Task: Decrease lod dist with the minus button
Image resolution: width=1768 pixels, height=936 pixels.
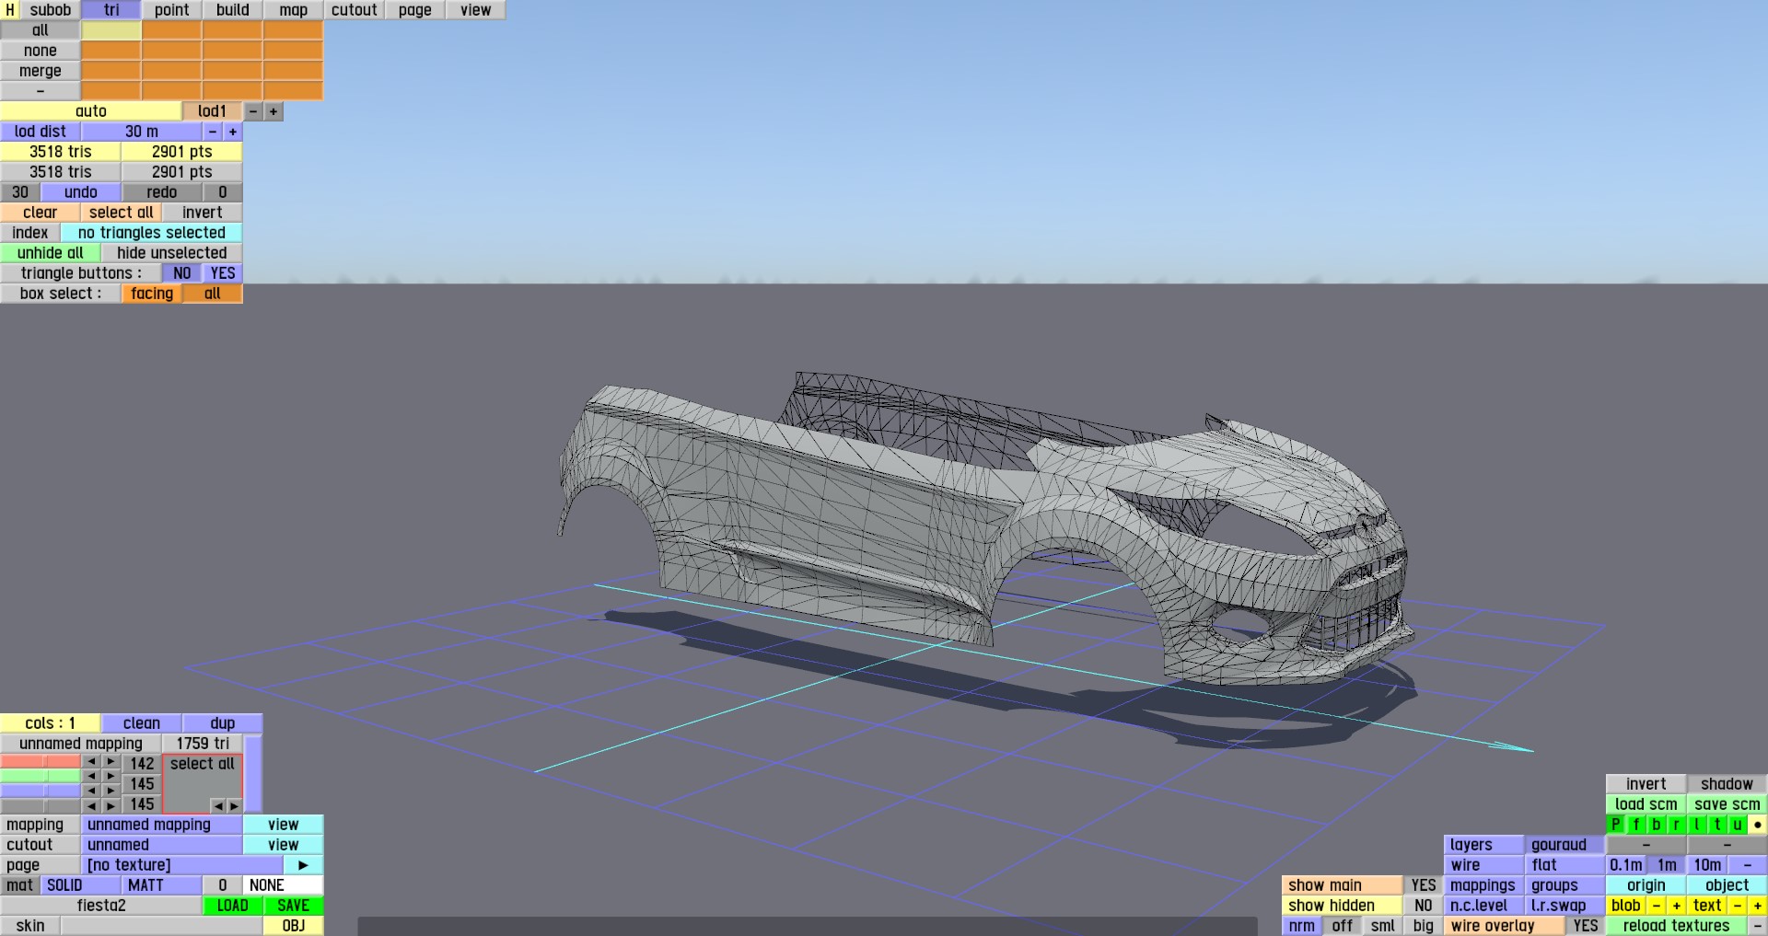Action: pyautogui.click(x=213, y=132)
